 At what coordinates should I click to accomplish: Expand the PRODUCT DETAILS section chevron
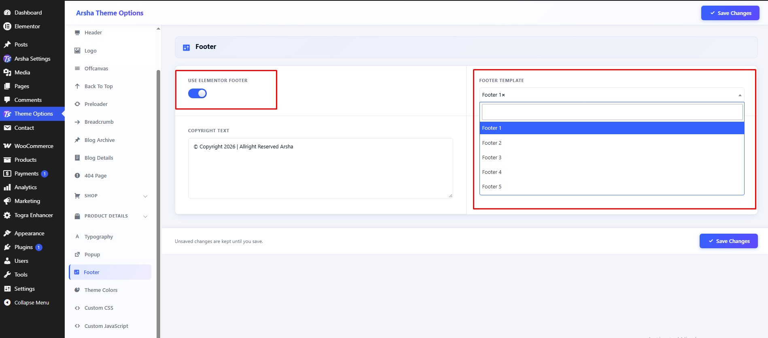[x=145, y=216]
